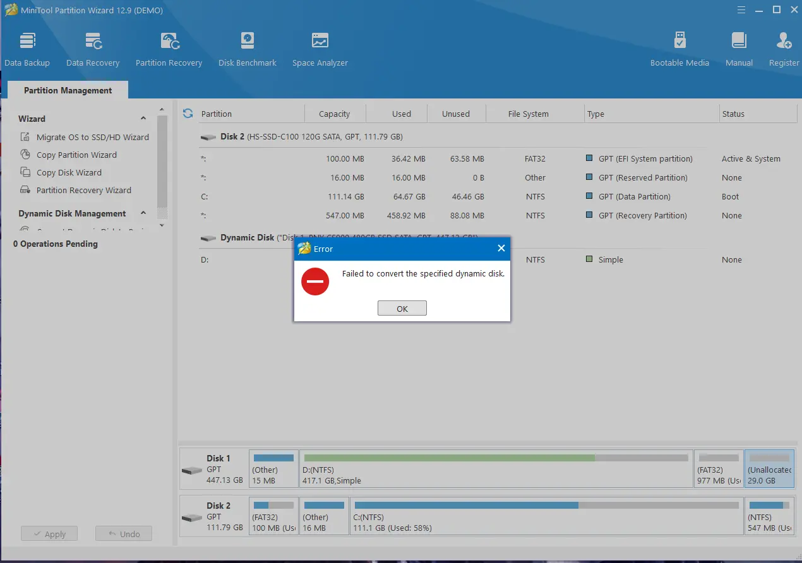Screen dimensions: 802x563
Task: Open the Data Backup tool
Action: pos(27,50)
